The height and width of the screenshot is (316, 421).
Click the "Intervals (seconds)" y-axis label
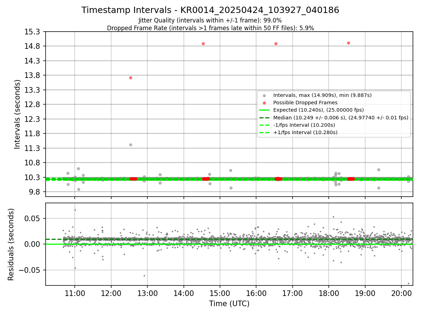coord(18,114)
